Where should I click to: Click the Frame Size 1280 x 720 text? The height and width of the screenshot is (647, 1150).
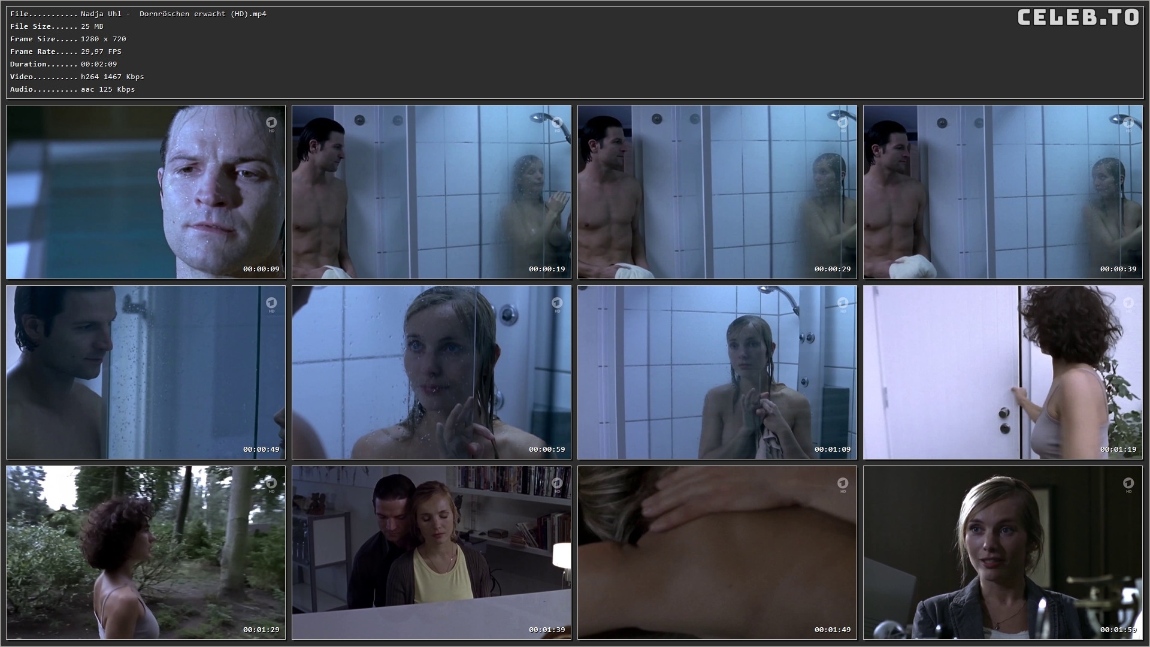tap(68, 39)
